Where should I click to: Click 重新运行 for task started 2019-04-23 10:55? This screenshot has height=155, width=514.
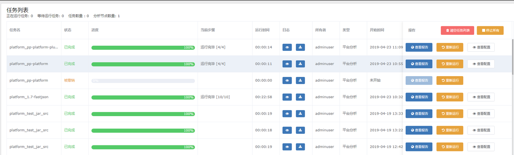pyautogui.click(x=450, y=64)
